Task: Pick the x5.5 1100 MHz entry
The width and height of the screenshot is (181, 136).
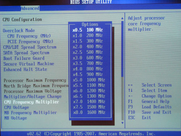Action: [x=89, y=85]
